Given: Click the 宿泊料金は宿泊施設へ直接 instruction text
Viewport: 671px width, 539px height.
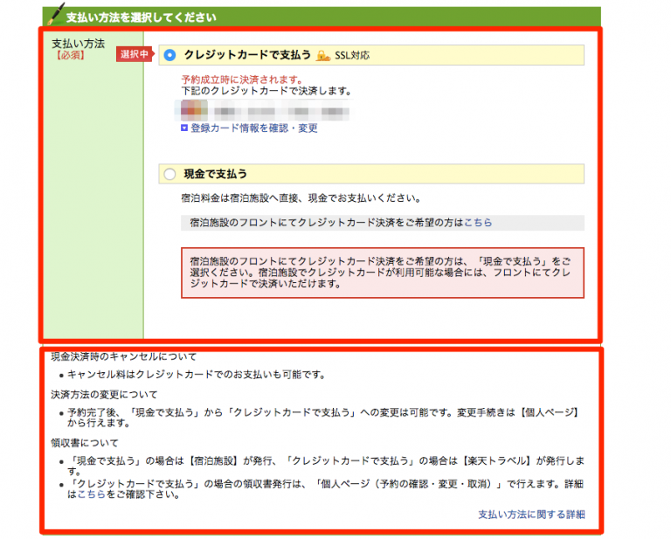Looking at the screenshot, I should point(301,198).
